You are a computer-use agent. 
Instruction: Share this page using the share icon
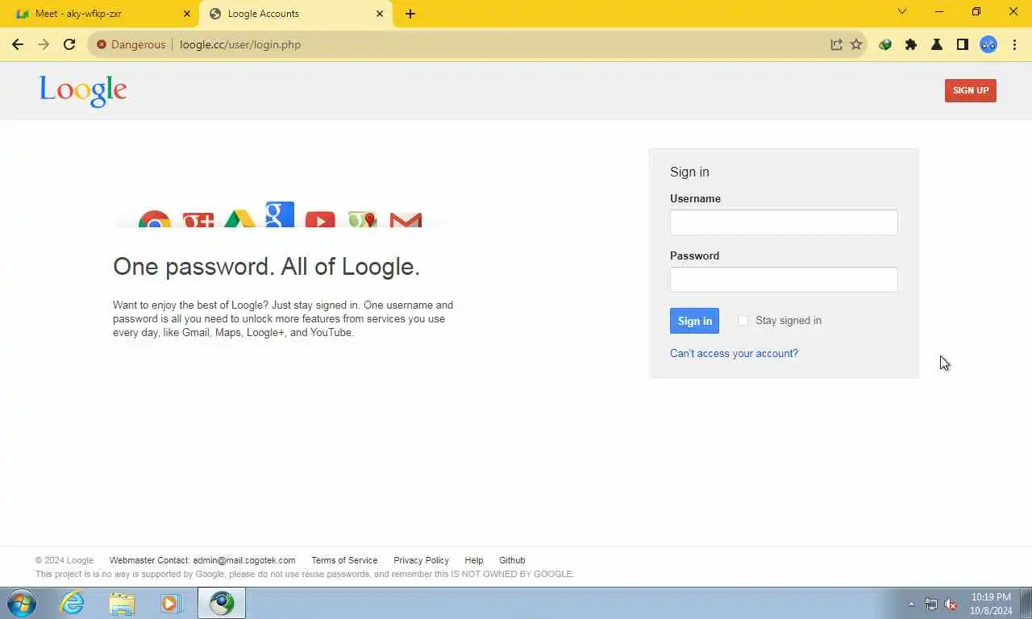coord(836,45)
